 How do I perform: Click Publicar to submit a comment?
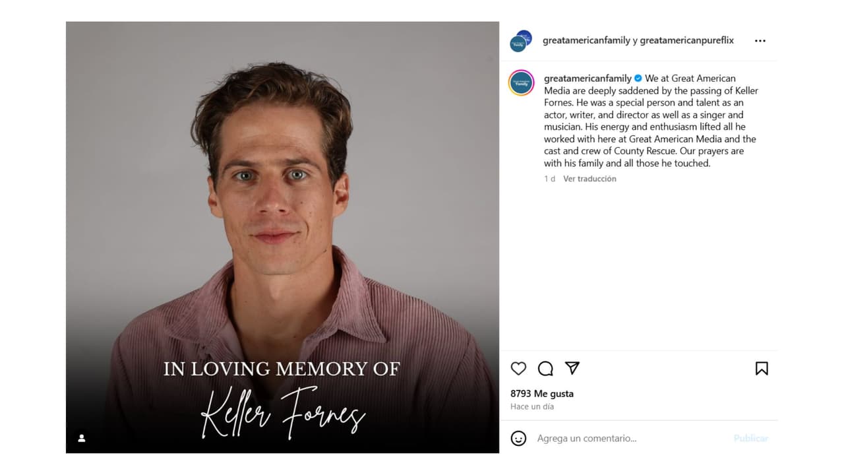tap(750, 438)
